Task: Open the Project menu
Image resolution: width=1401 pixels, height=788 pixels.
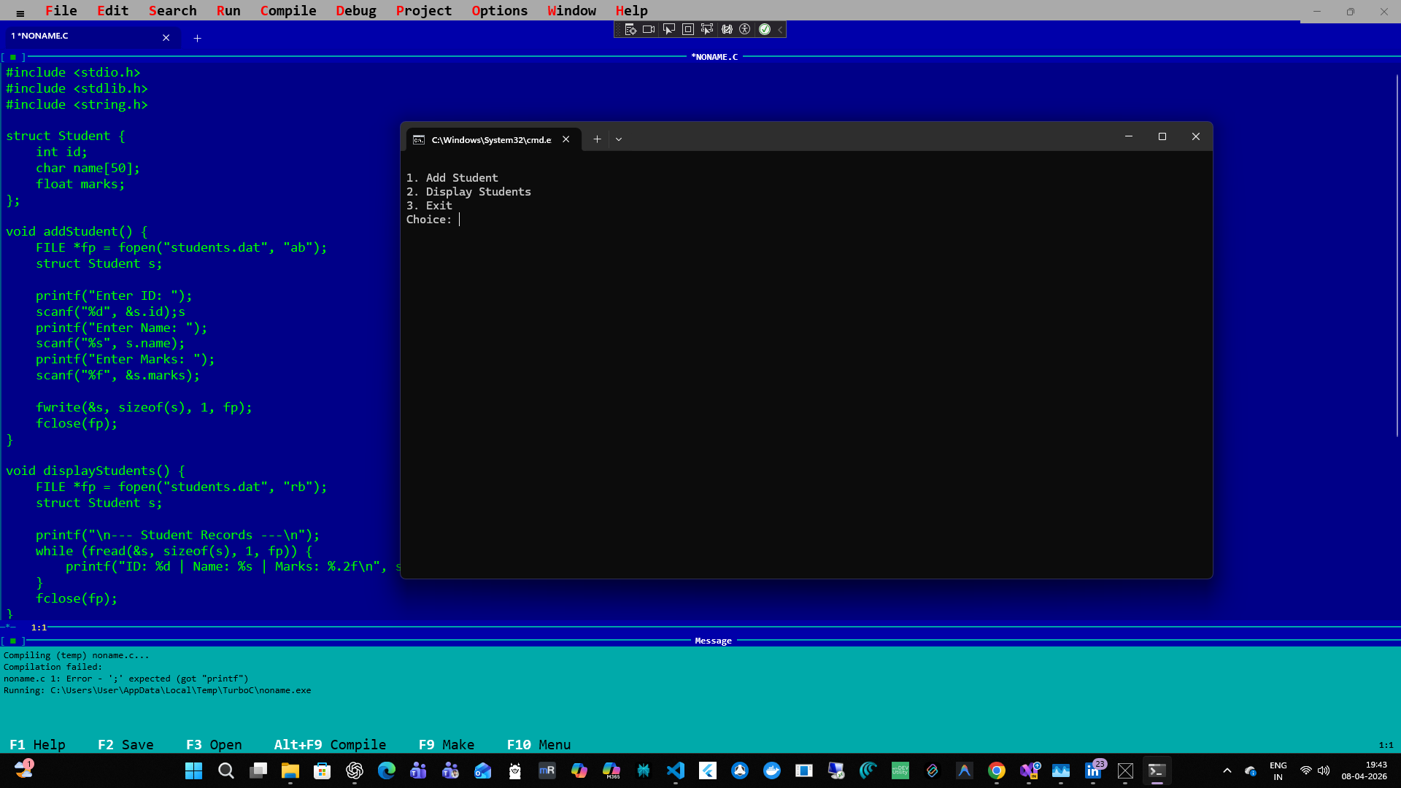Action: pyautogui.click(x=424, y=11)
